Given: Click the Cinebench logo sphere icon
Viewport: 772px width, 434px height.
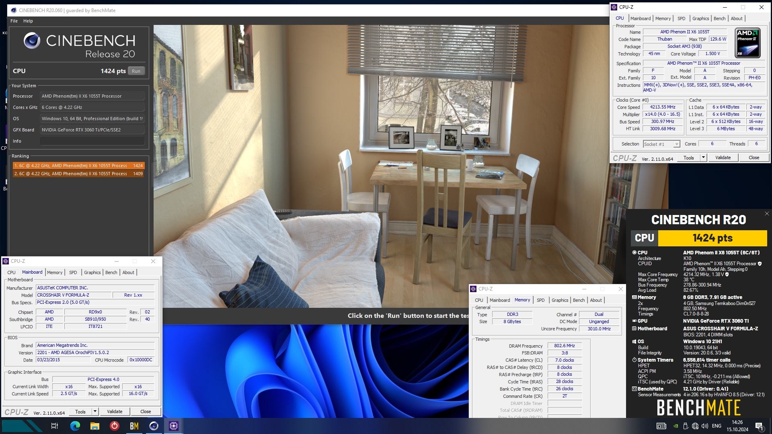Looking at the screenshot, I should coord(32,41).
